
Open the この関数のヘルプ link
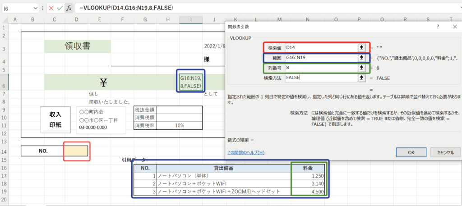point(246,152)
